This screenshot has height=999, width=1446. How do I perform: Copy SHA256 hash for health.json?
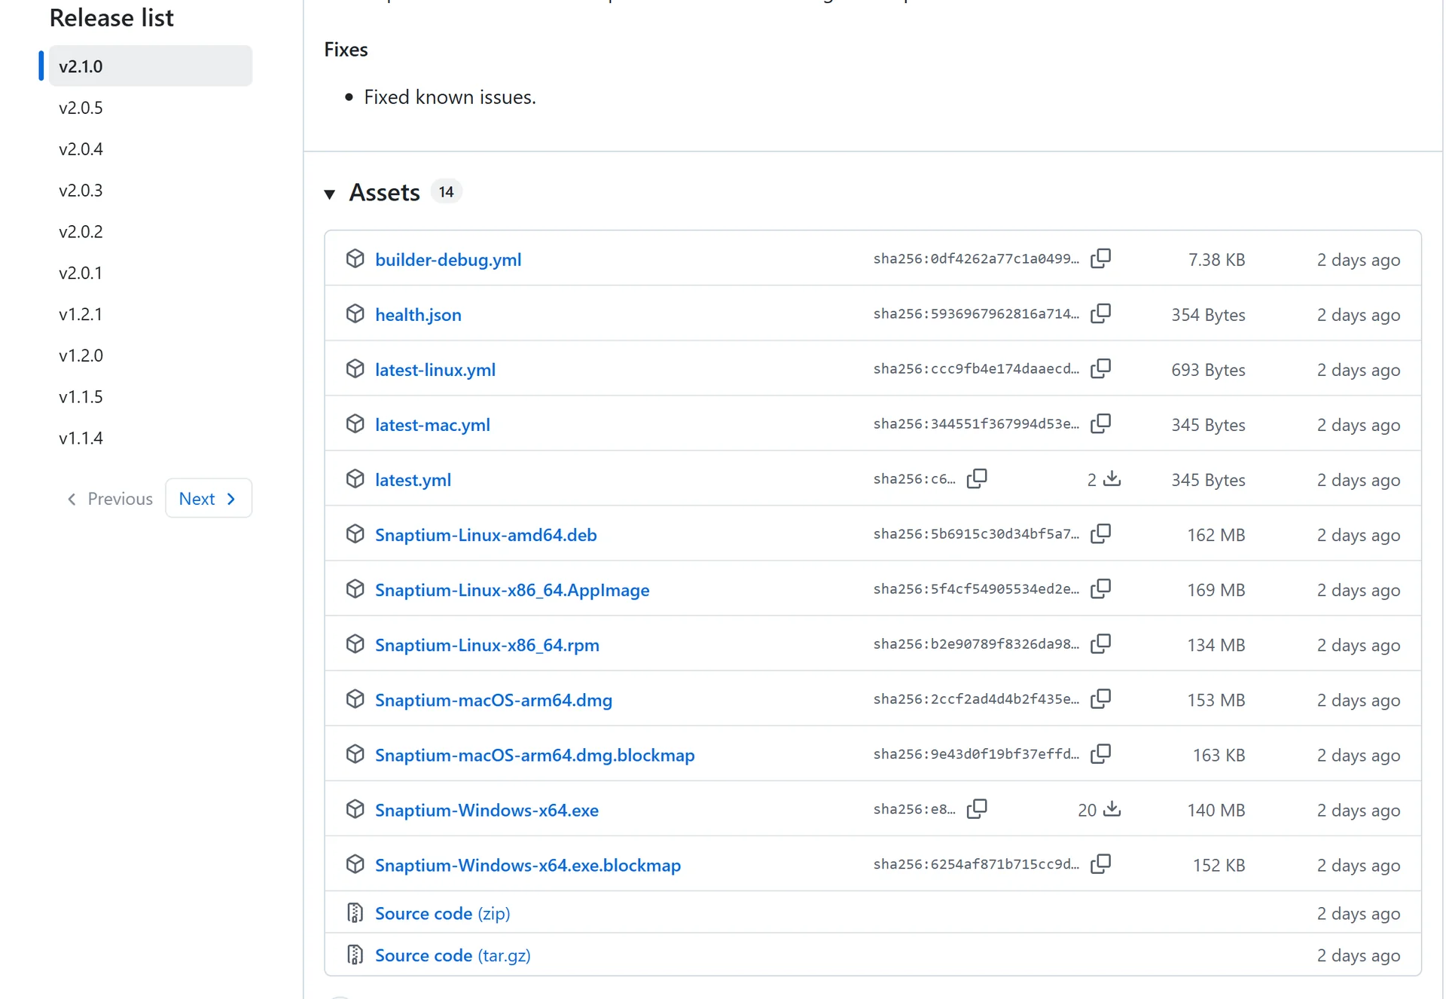pos(1100,313)
